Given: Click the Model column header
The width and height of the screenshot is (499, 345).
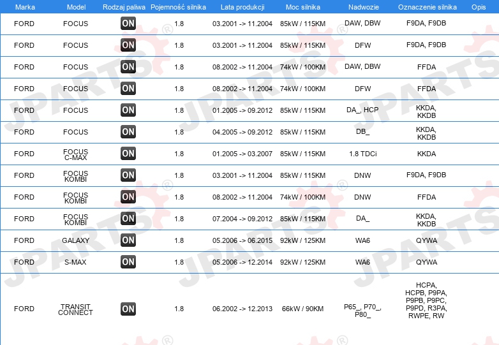Looking at the screenshot, I should [x=76, y=7].
